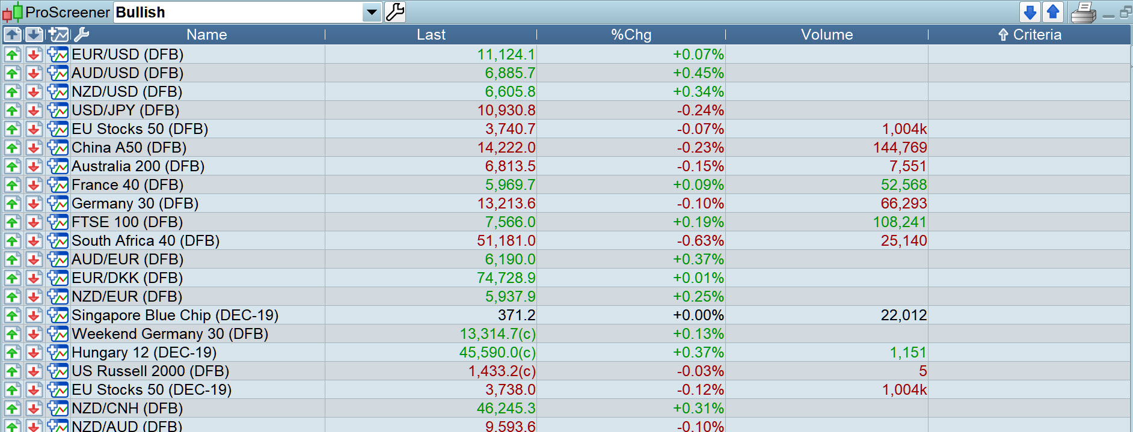Select the South Africa 40 (DFB) row
Viewport: 1133px width, 432px height.
[146, 241]
